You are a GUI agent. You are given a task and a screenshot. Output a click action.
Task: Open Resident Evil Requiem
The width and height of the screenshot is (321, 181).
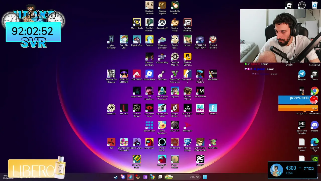click(111, 76)
